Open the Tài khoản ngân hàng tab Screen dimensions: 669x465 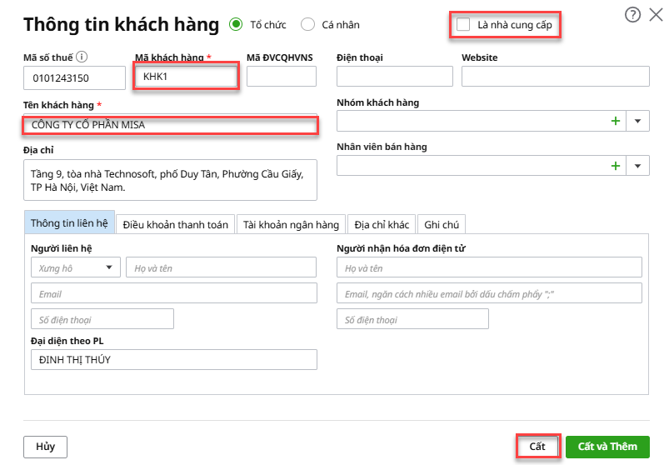(x=291, y=224)
